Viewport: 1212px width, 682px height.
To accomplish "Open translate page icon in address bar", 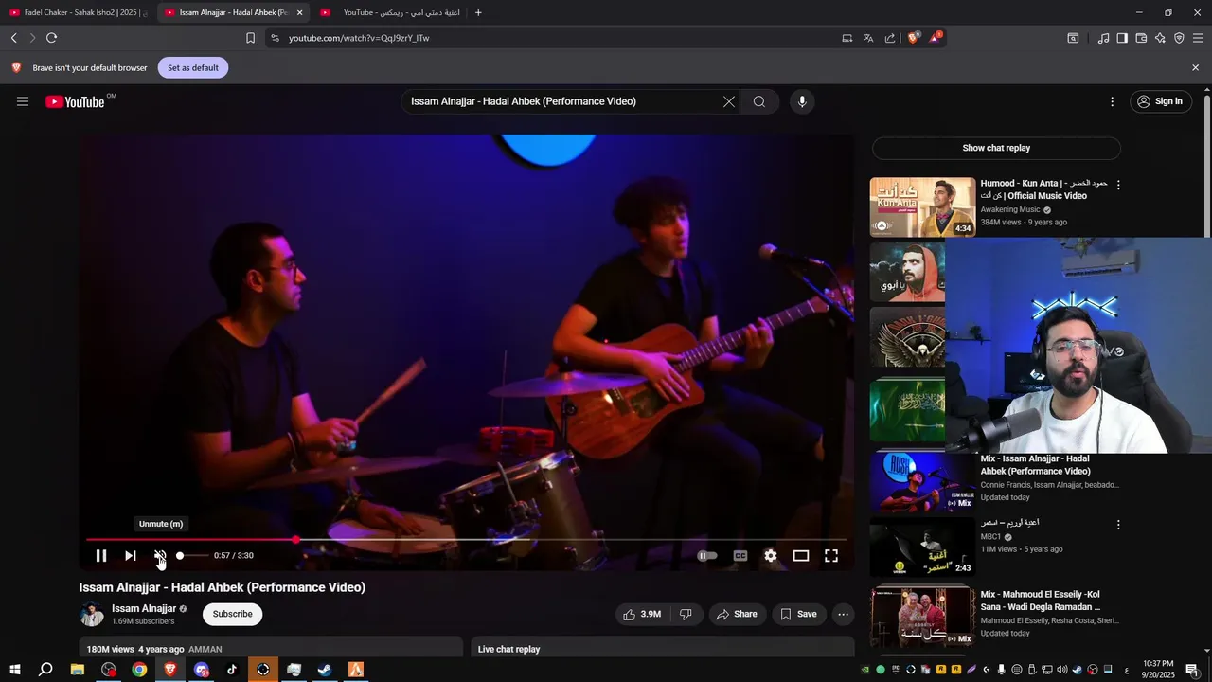I will tap(868, 38).
